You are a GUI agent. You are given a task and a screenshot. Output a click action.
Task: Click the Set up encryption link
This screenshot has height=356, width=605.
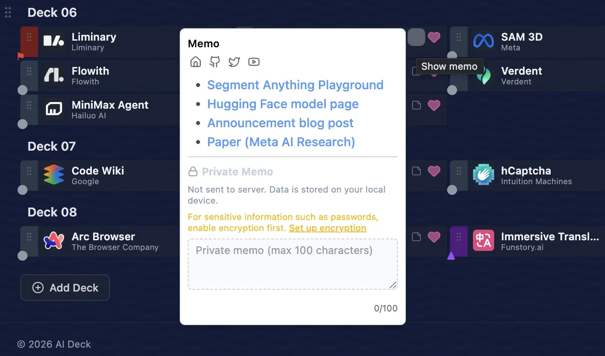click(328, 228)
